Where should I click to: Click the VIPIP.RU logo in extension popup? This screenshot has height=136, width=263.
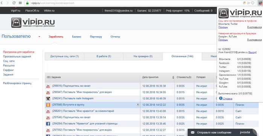(240, 13)
